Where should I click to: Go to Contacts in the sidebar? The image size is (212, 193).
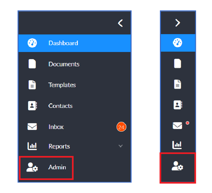coord(74,106)
